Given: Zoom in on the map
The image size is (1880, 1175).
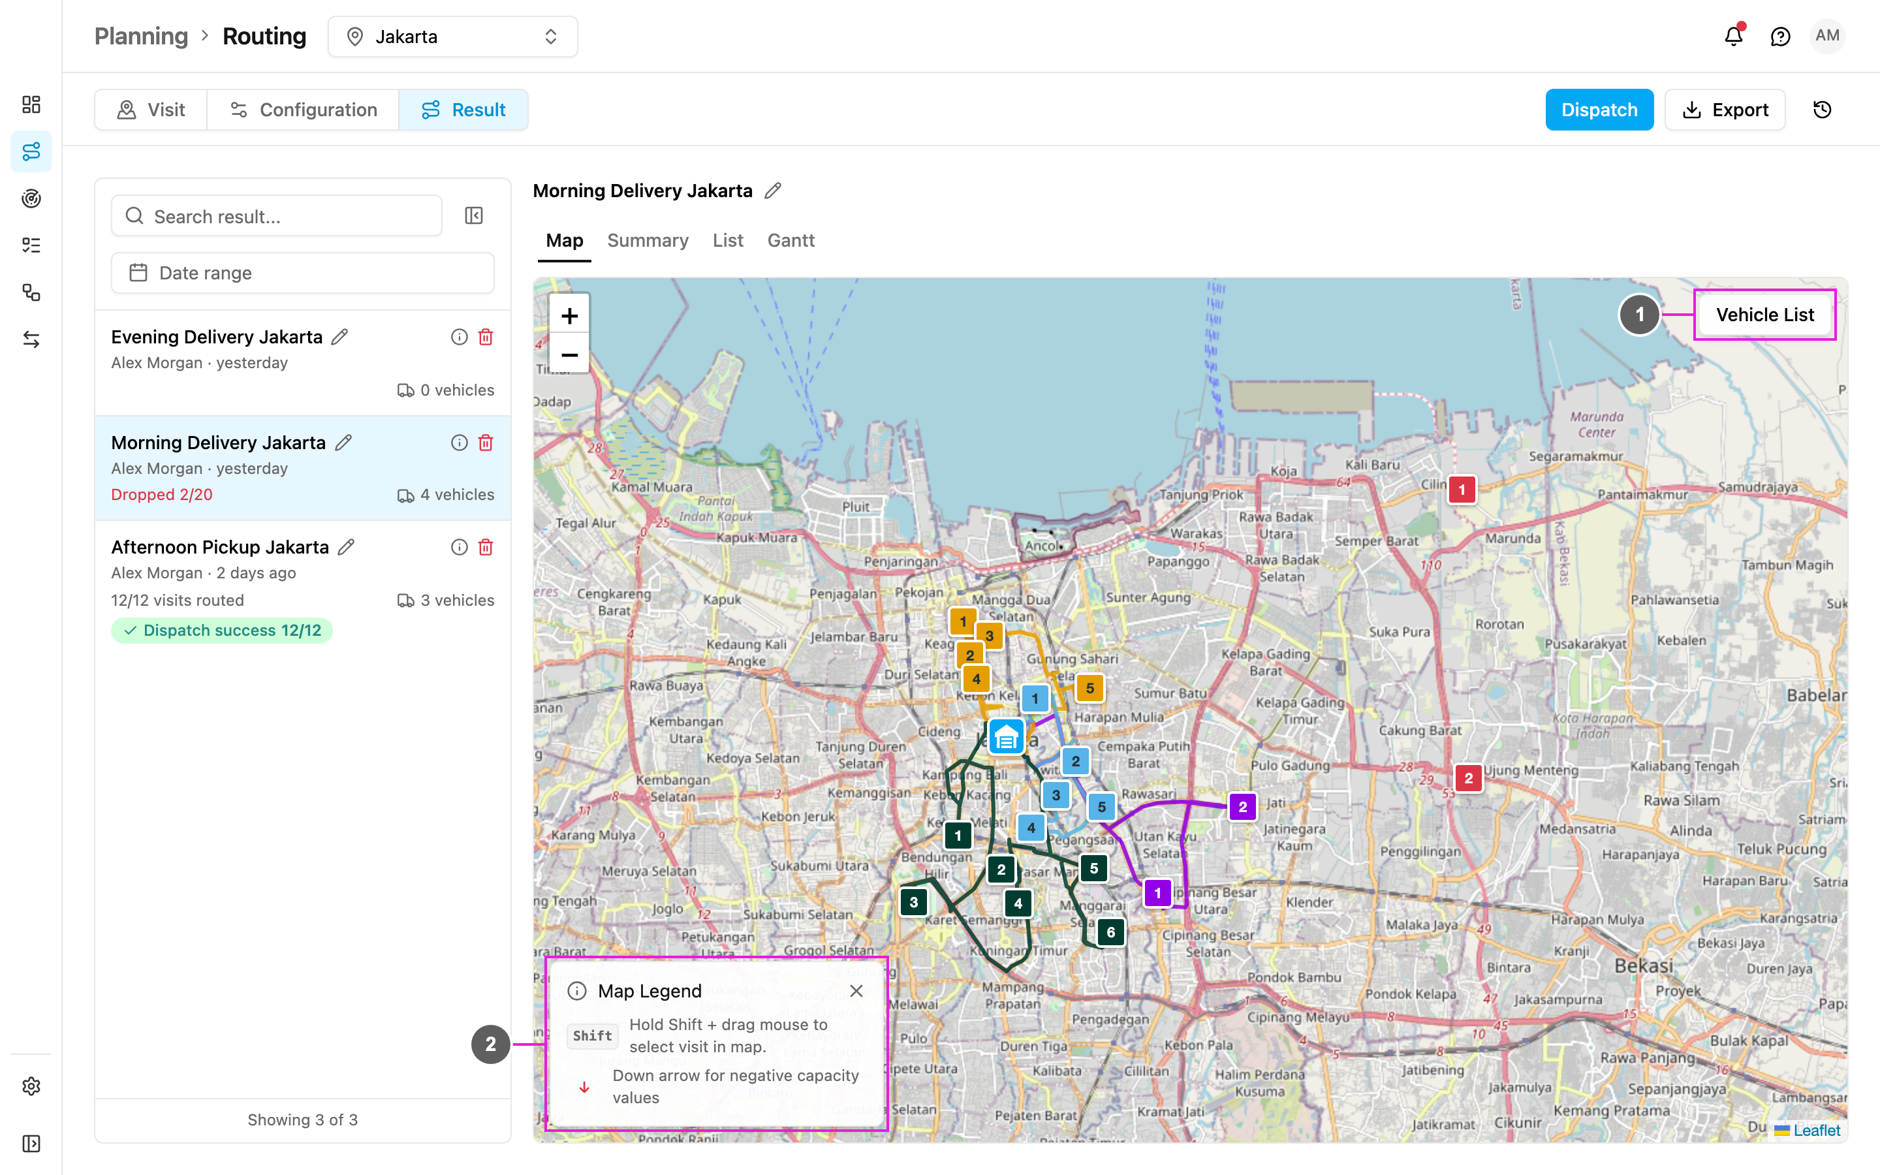Looking at the screenshot, I should tap(569, 315).
